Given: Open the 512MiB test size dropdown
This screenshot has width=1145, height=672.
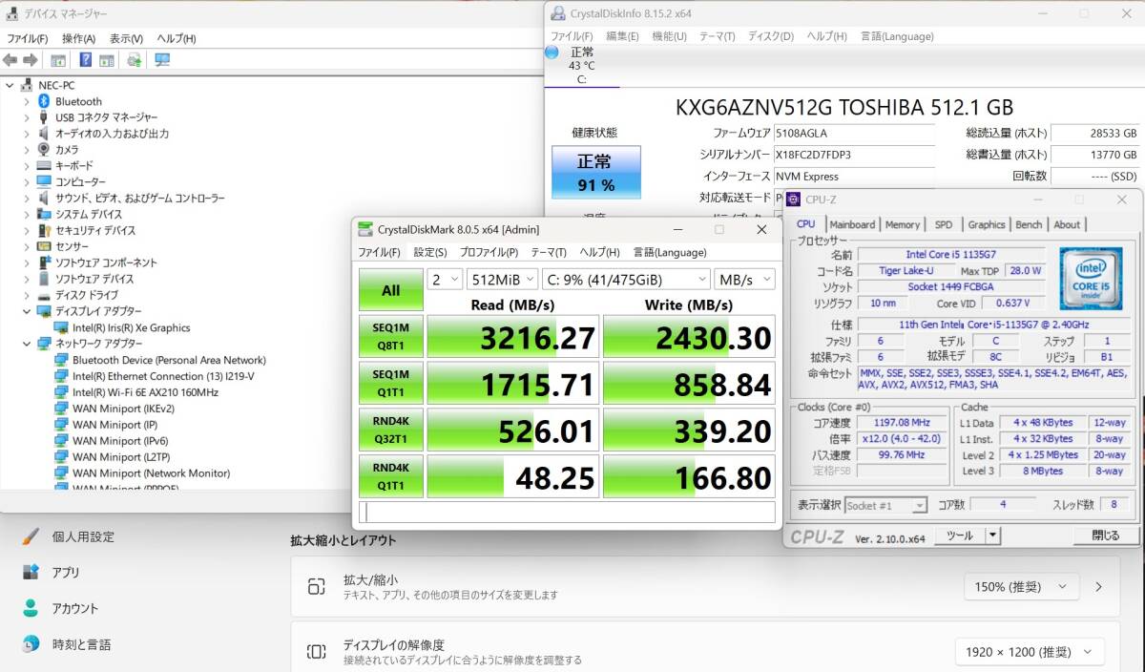Looking at the screenshot, I should 503,280.
